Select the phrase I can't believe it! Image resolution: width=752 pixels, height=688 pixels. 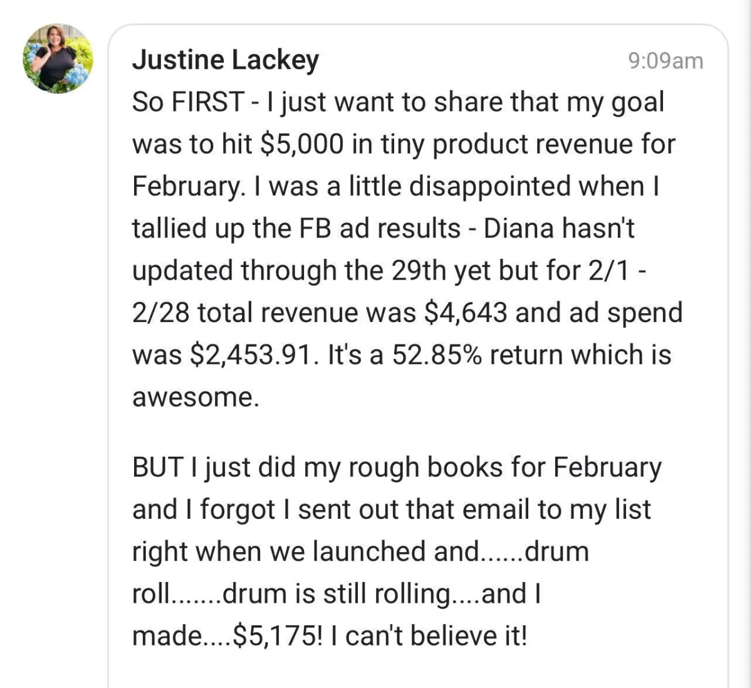[x=429, y=637]
